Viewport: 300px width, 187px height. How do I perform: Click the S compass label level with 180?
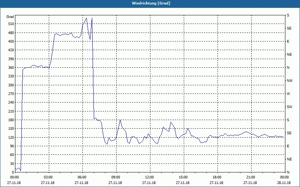click(288, 120)
